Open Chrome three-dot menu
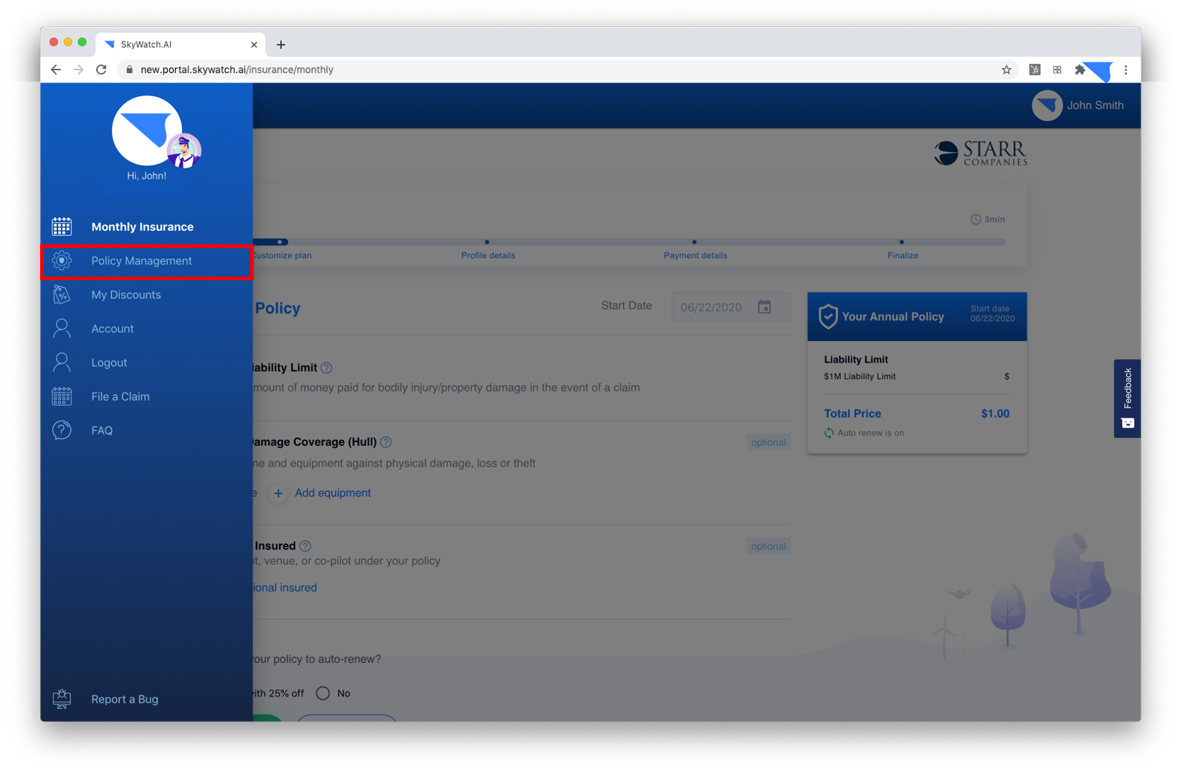 point(1126,70)
